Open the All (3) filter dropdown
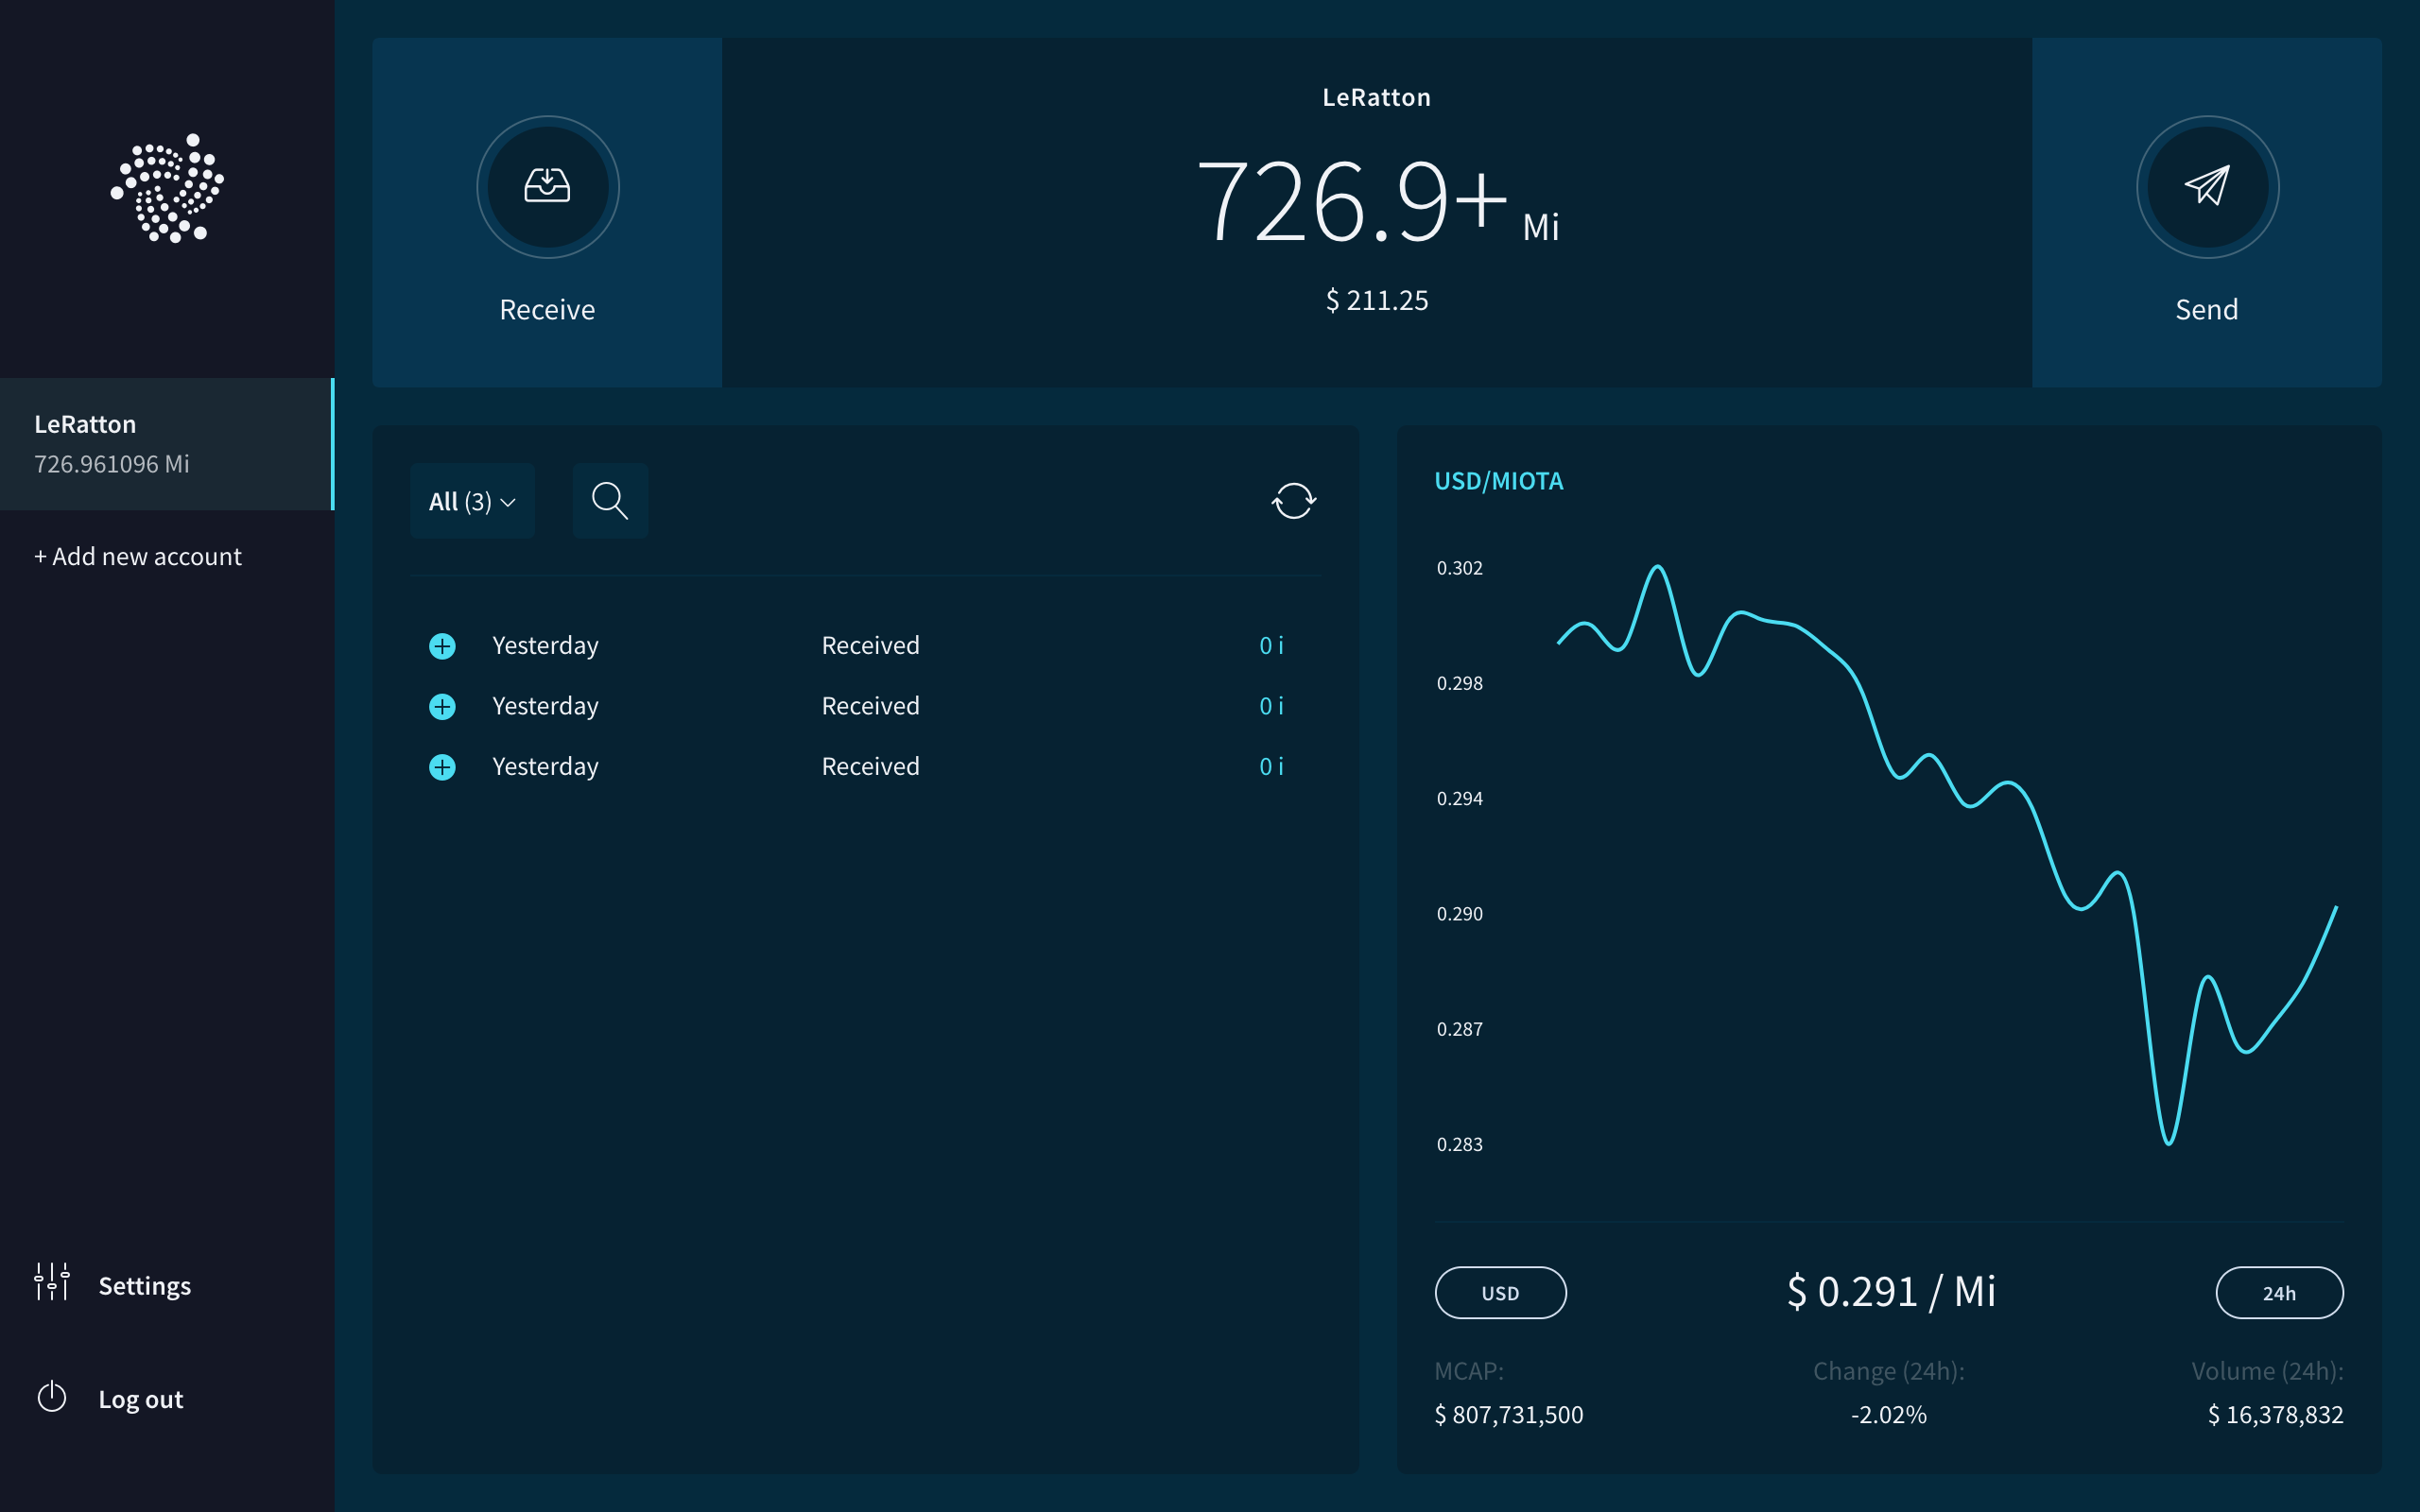Screen dimensions: 2420x1512 tap(472, 501)
